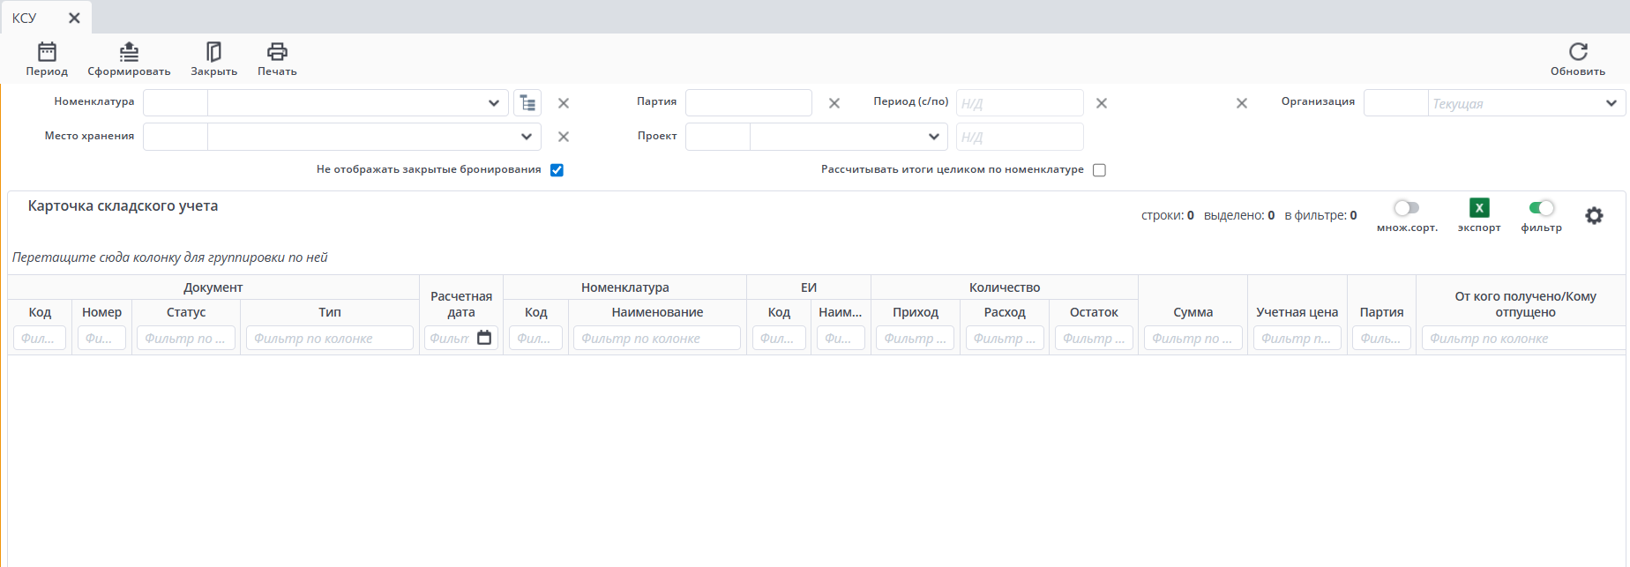This screenshot has height=567, width=1630.
Task: Open table settings gear icon
Action: pos(1594,216)
